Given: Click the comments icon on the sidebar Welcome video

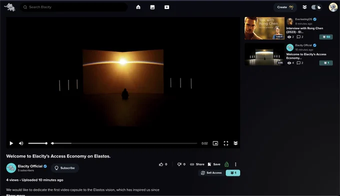Looking at the screenshot, I should [298, 63].
